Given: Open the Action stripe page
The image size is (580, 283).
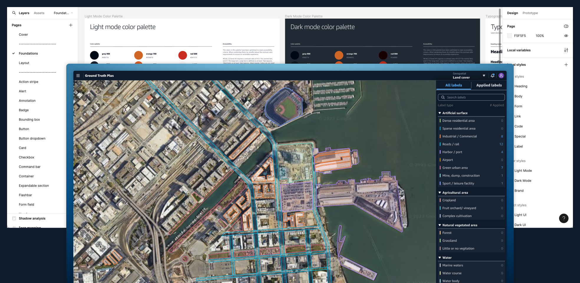Looking at the screenshot, I should [x=29, y=82].
